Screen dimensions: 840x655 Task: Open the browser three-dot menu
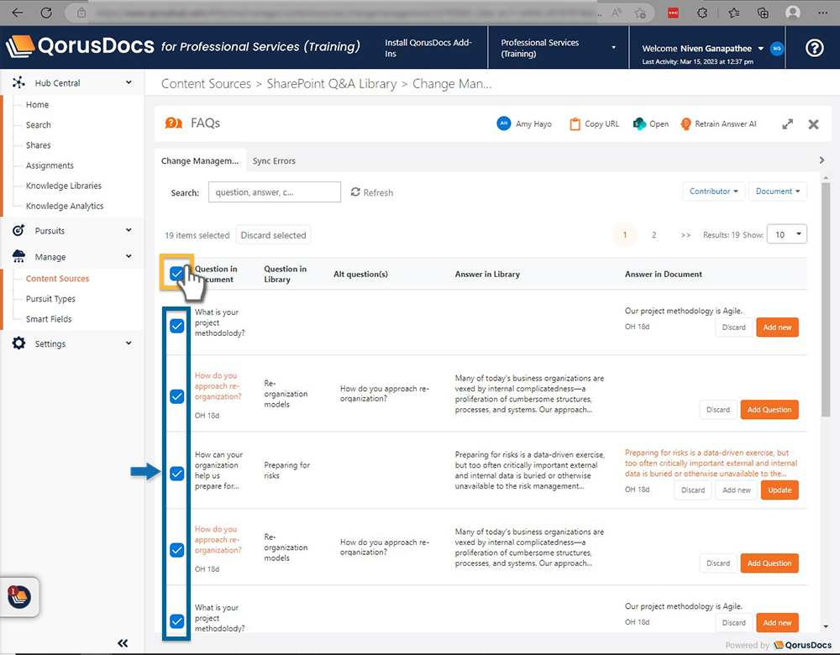(x=823, y=13)
